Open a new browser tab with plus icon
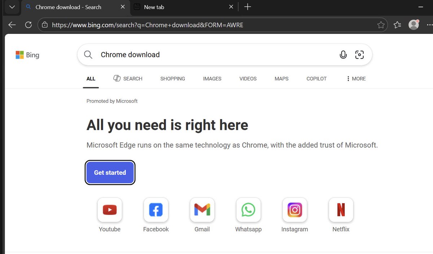Image resolution: width=433 pixels, height=254 pixels. 248,7
